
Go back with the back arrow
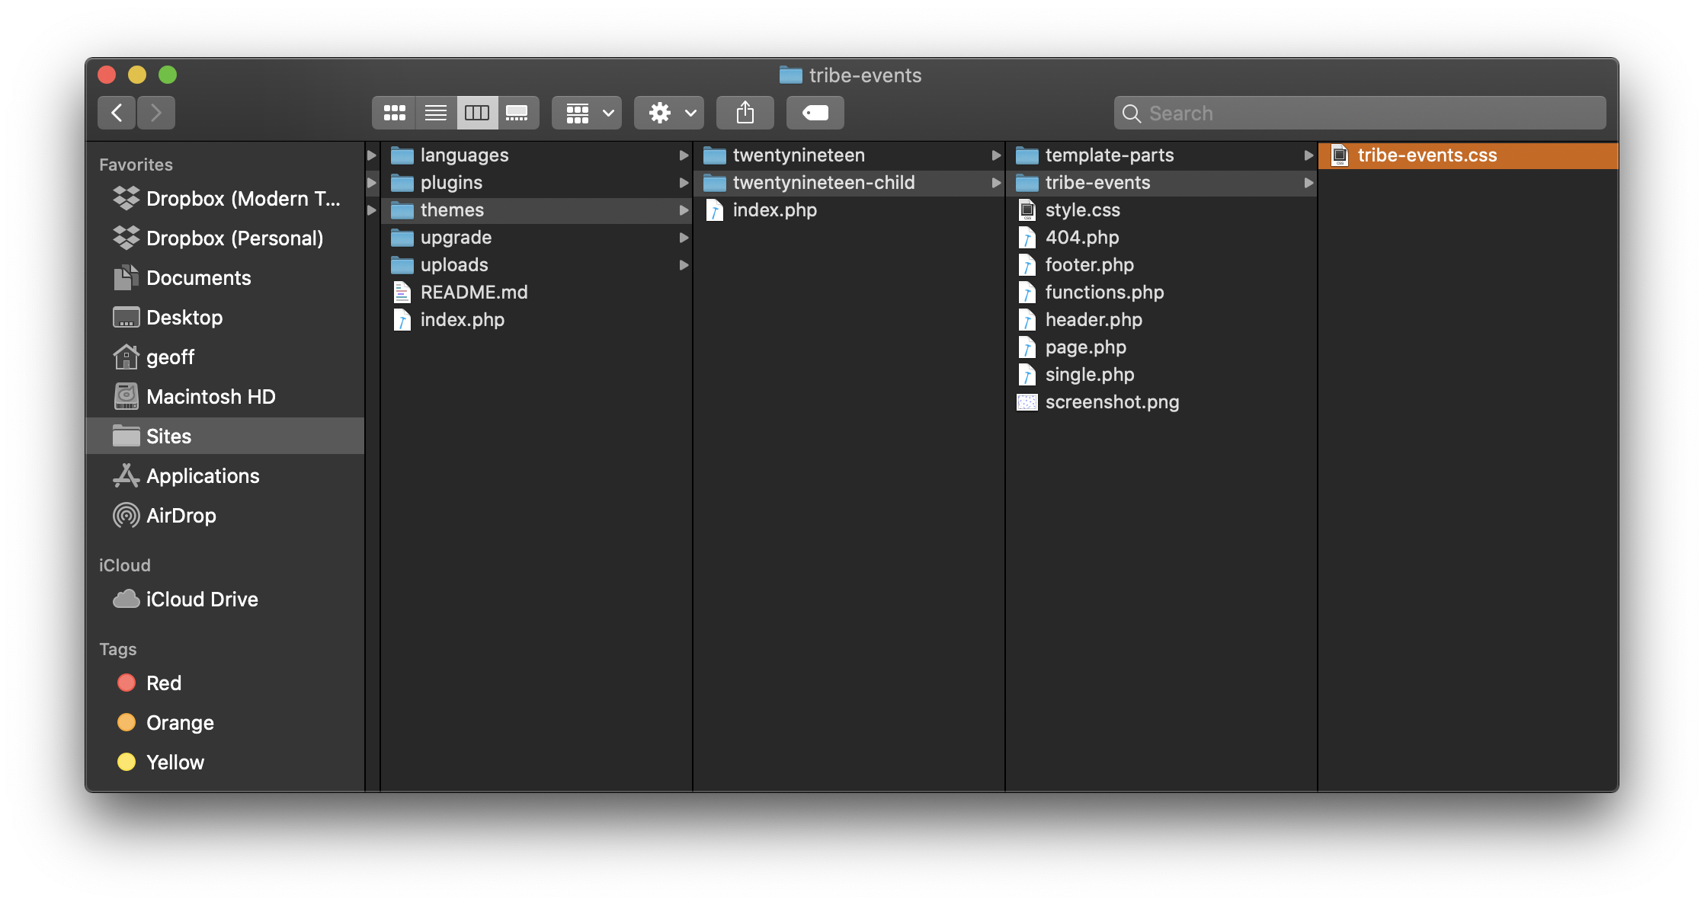(x=117, y=113)
